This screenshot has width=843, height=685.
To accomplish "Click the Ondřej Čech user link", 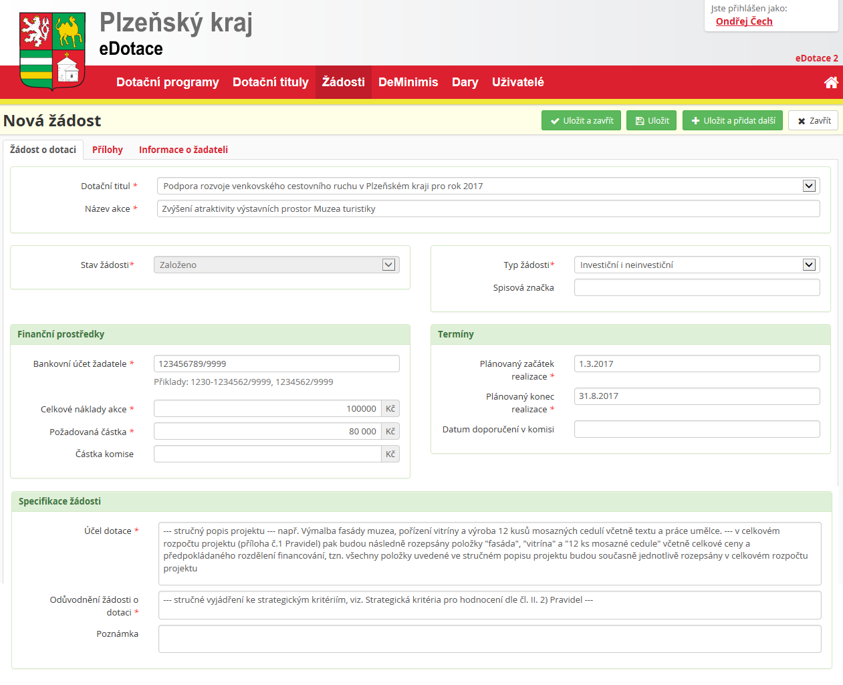I will pyautogui.click(x=743, y=21).
